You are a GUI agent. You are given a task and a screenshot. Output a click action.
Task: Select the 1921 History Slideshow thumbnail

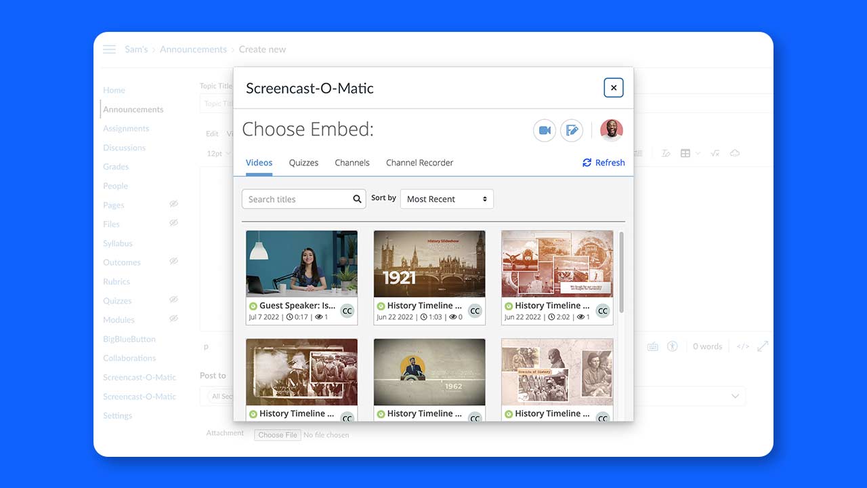point(429,264)
